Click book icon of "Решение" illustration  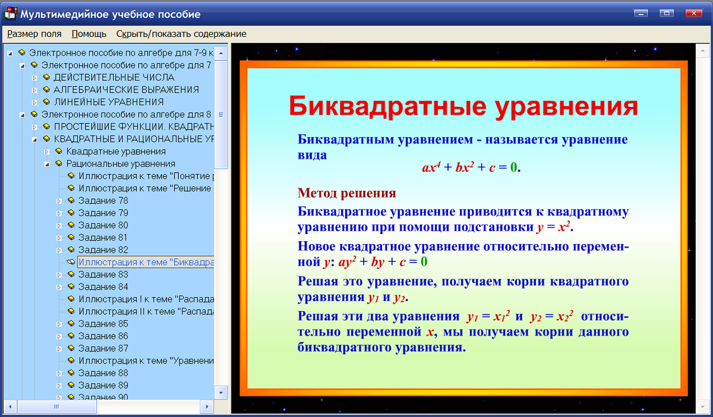[x=71, y=188]
